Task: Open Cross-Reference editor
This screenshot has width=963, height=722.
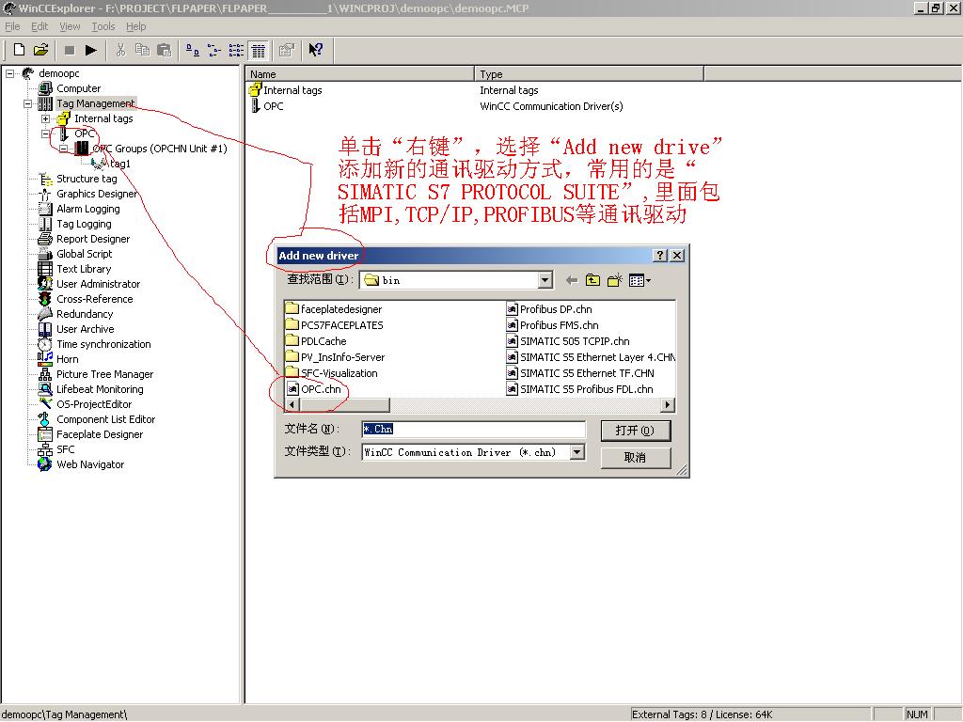Action: click(95, 299)
